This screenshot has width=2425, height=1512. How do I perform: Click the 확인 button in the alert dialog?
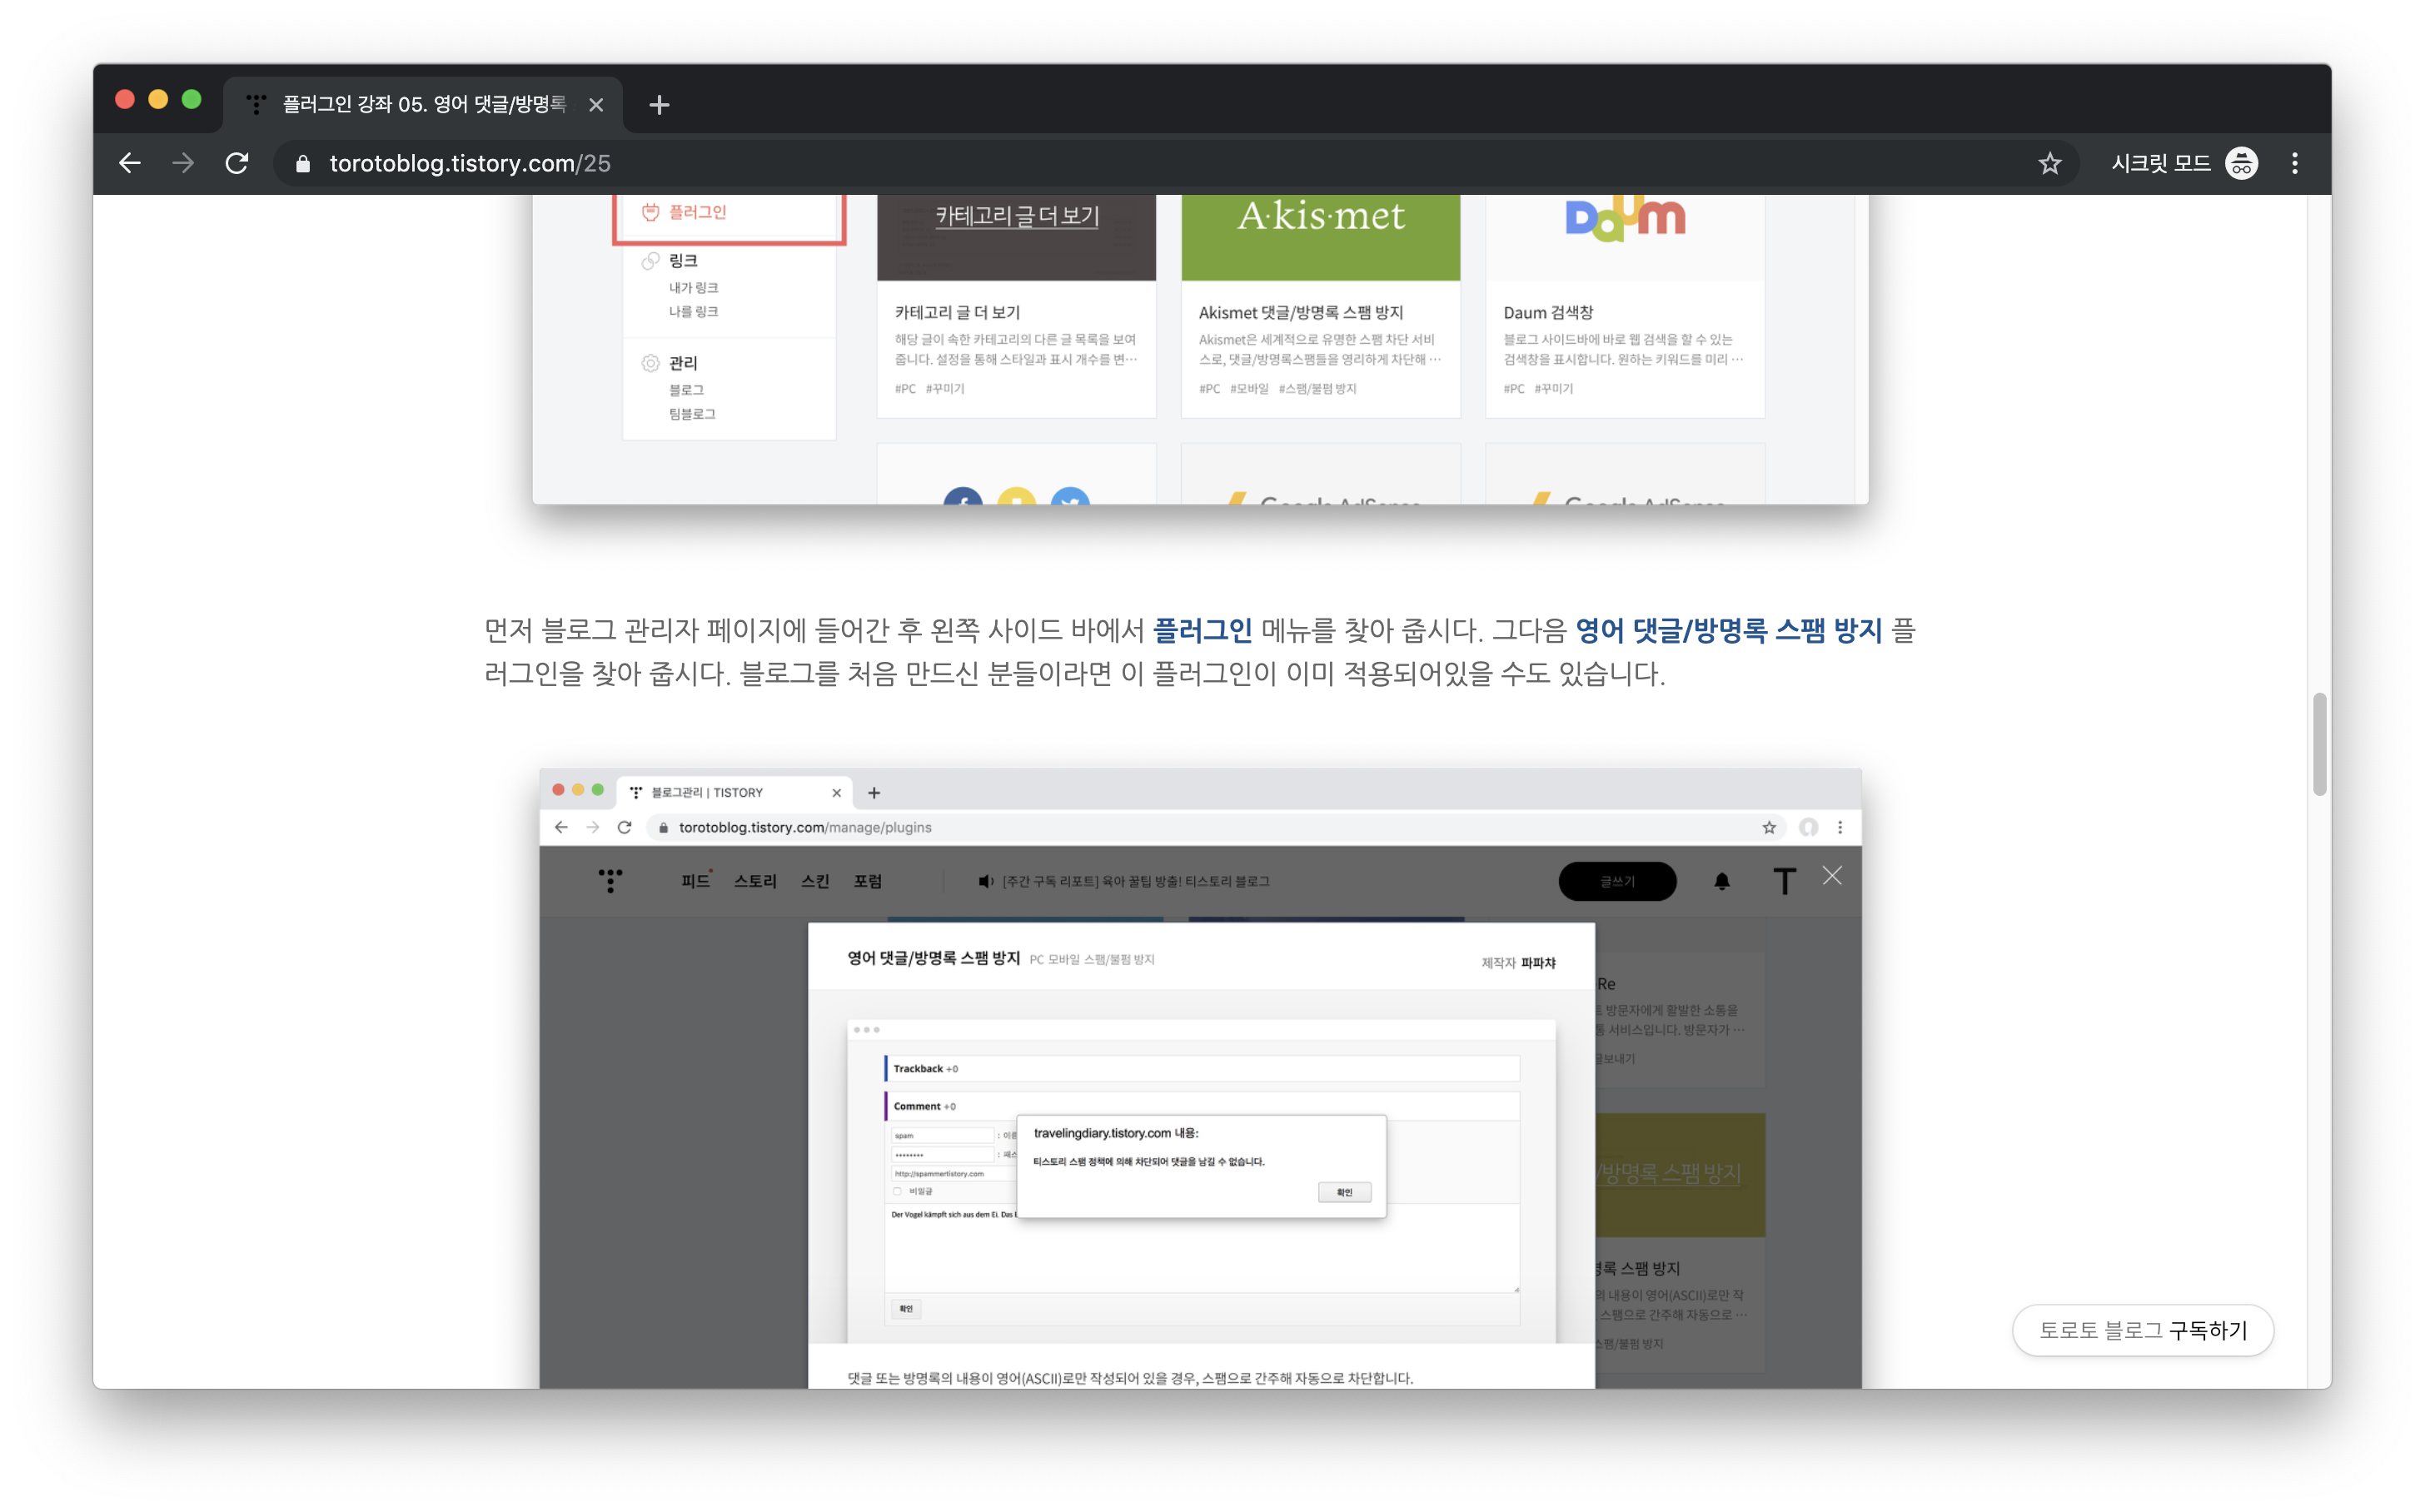[x=1344, y=1192]
